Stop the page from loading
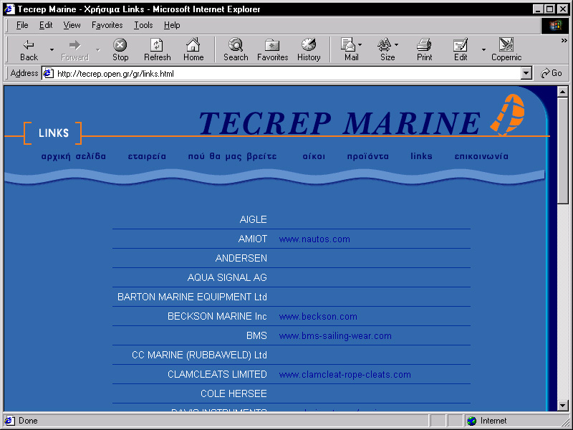The image size is (573, 430). [120, 49]
